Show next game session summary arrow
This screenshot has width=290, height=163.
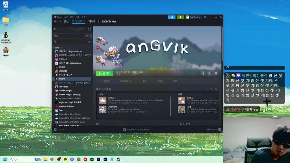[211, 89]
